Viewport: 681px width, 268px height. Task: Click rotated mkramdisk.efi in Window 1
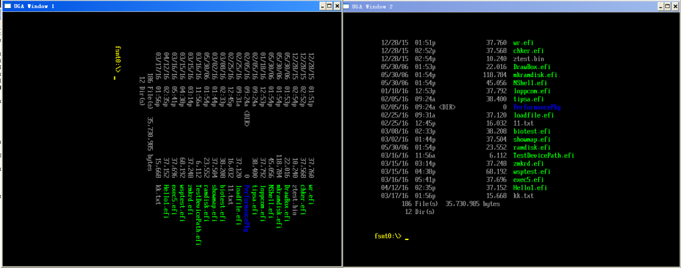click(279, 207)
